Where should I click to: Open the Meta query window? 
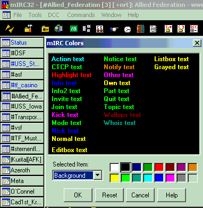click(x=22, y=181)
